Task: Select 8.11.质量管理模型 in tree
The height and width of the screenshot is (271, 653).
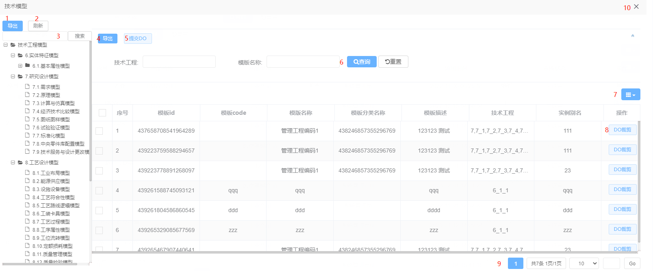Action: point(52,254)
